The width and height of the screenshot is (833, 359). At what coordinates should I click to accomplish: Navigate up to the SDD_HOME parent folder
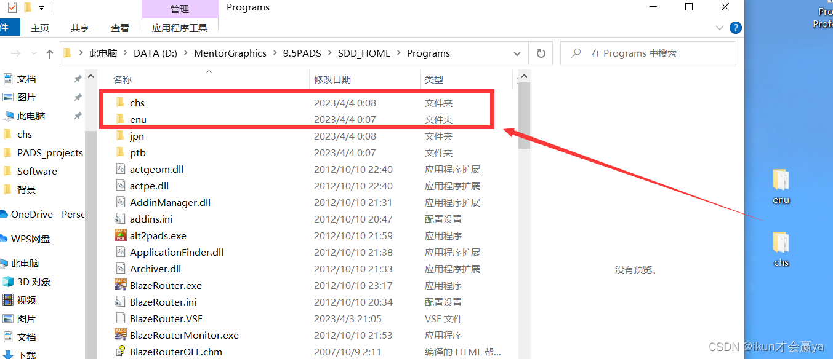(49, 53)
